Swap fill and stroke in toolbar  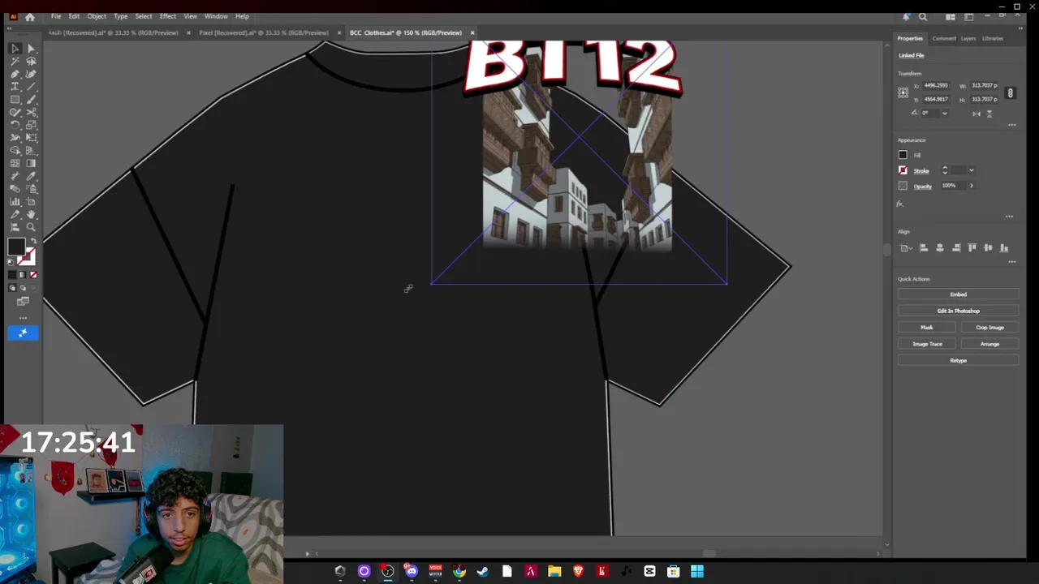pyautogui.click(x=34, y=241)
